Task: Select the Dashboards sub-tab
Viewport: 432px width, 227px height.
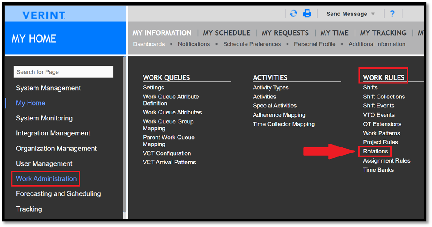Action: point(149,44)
